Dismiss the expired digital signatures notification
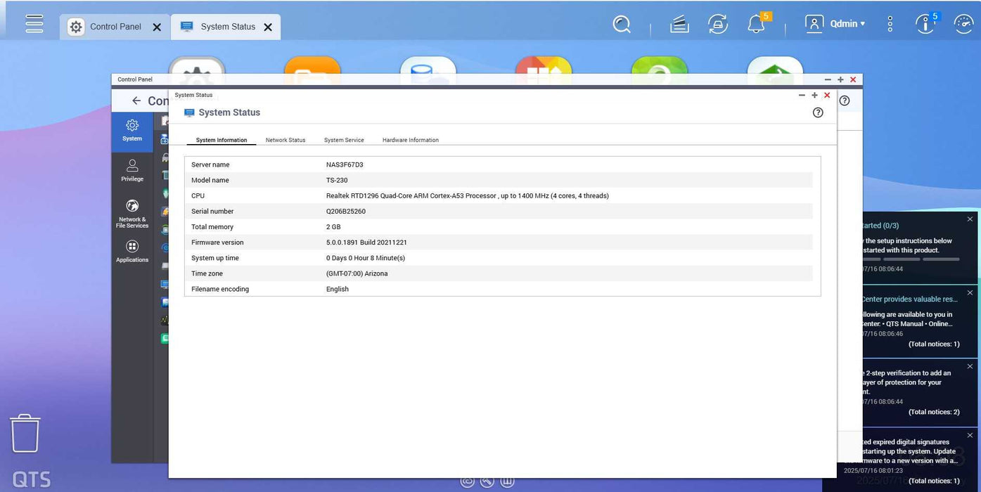 (x=970, y=436)
